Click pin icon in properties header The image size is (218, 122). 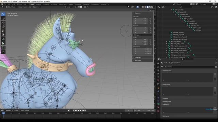(216, 63)
